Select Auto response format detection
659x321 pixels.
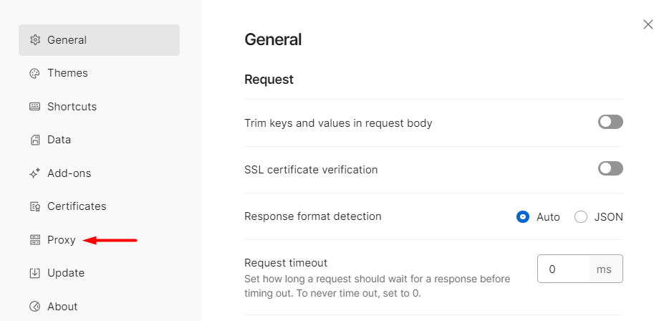point(523,217)
